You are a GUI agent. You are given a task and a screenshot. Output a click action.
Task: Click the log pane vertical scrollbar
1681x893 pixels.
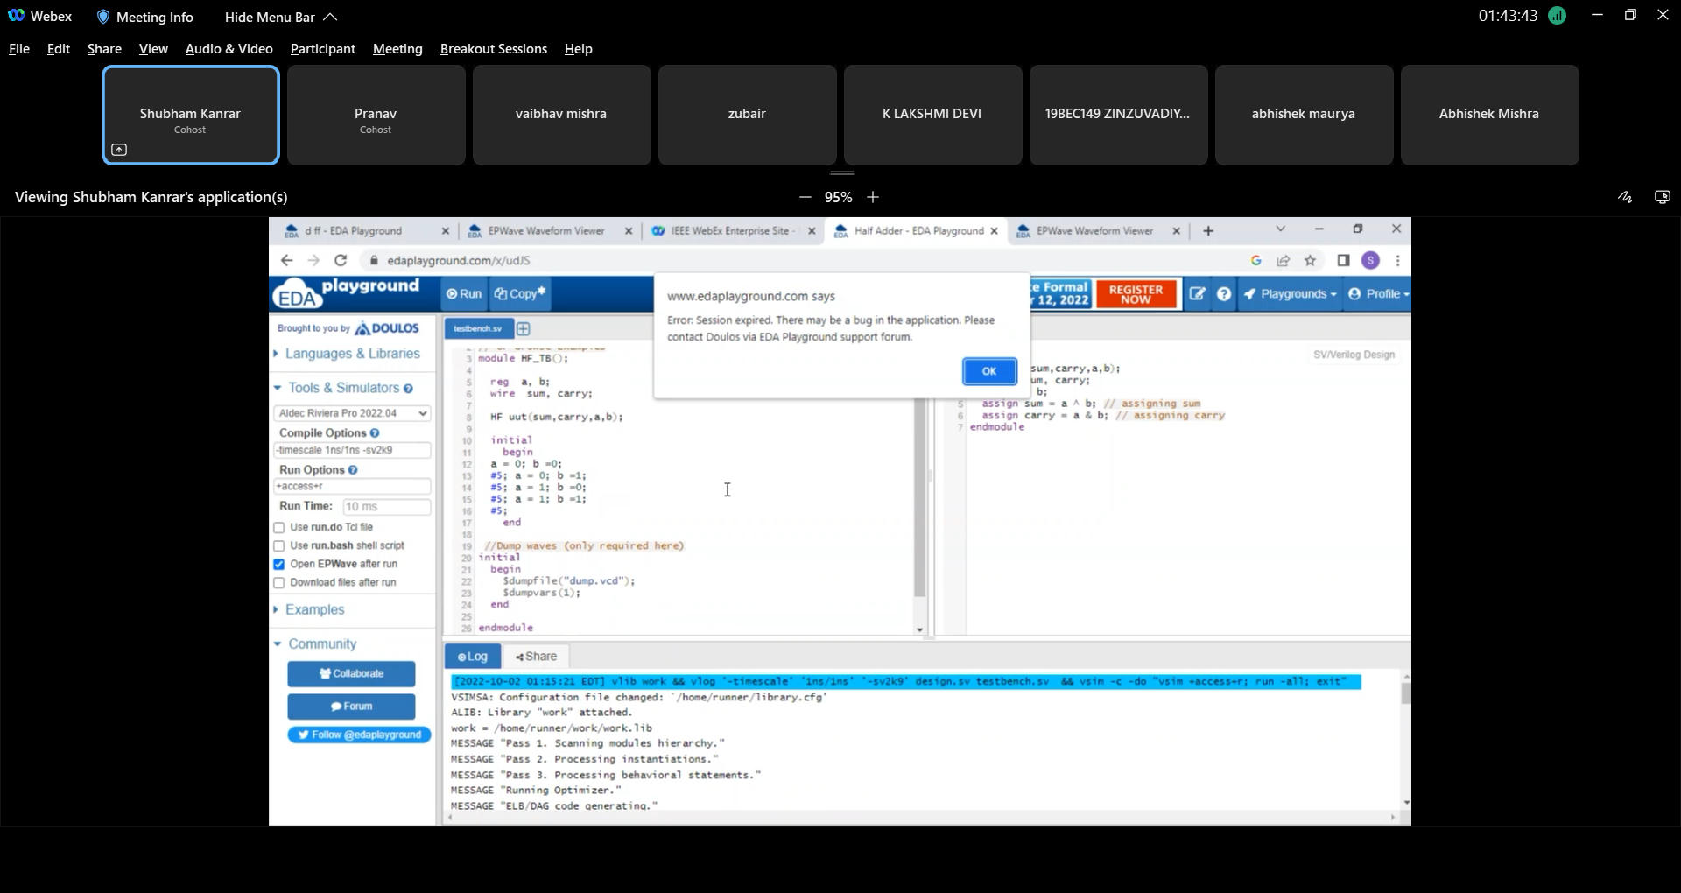click(x=1406, y=694)
